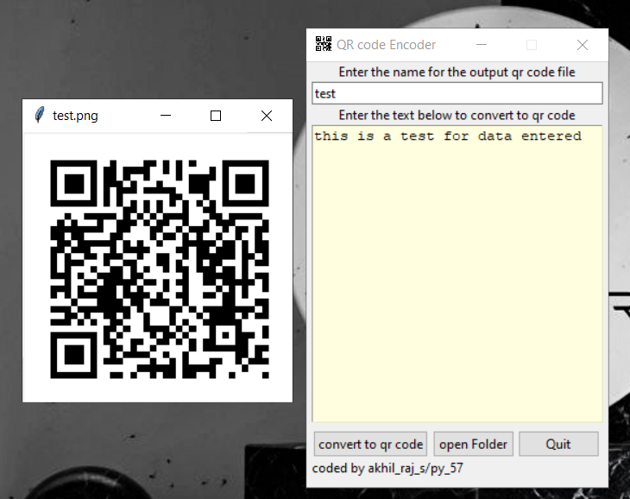Click the feather icon in test.png window
This screenshot has height=499, width=630.
pos(39,115)
